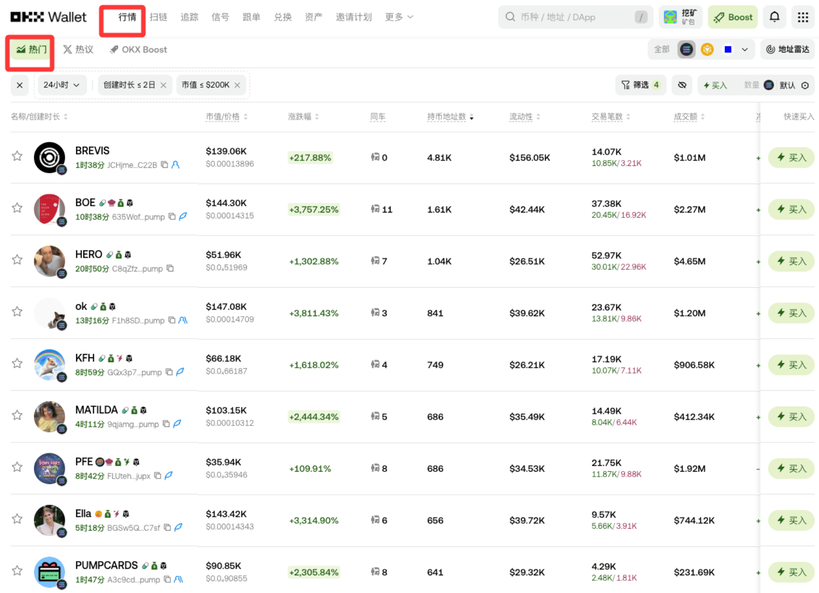Open the mining wallet icon
819x593 pixels.
point(680,17)
